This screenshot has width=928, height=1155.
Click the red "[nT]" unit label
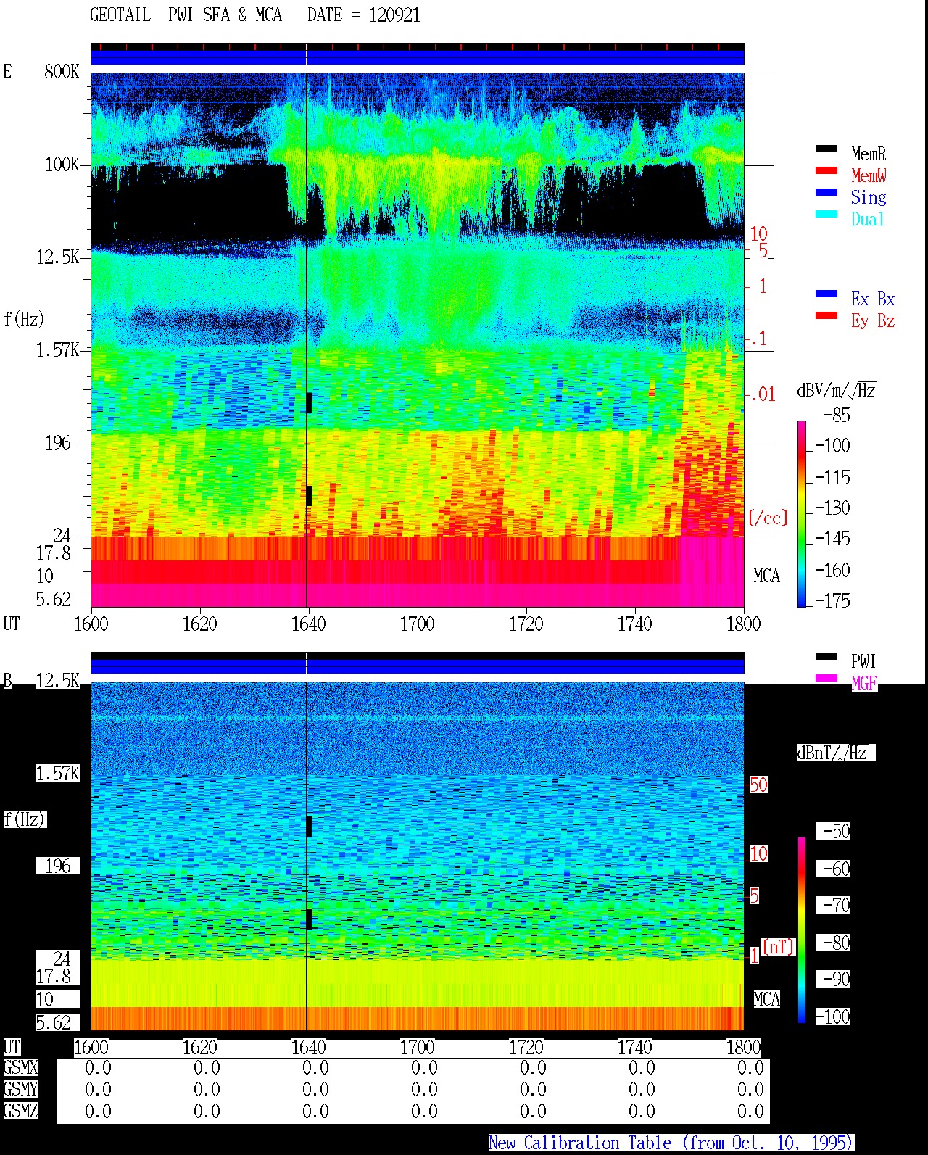(779, 947)
